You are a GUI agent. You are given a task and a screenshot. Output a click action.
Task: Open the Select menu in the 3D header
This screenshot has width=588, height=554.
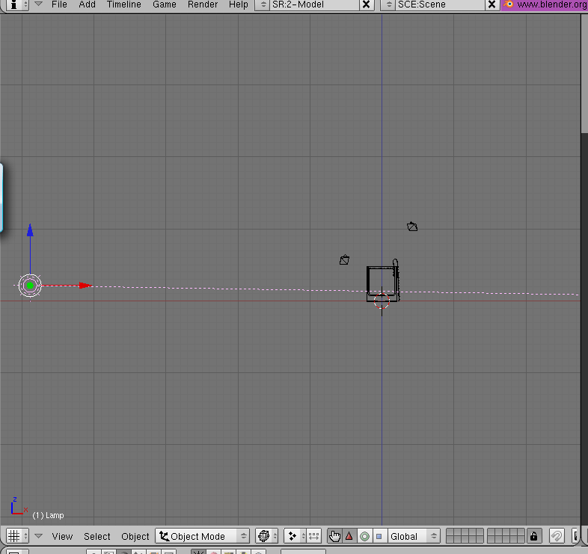97,536
